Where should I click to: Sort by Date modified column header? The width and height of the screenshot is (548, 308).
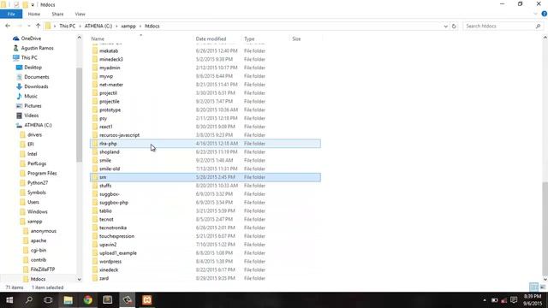pos(211,38)
